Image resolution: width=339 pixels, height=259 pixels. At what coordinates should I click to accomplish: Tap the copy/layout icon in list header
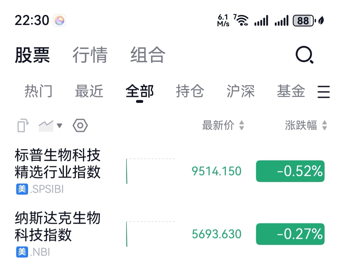pos(23,126)
